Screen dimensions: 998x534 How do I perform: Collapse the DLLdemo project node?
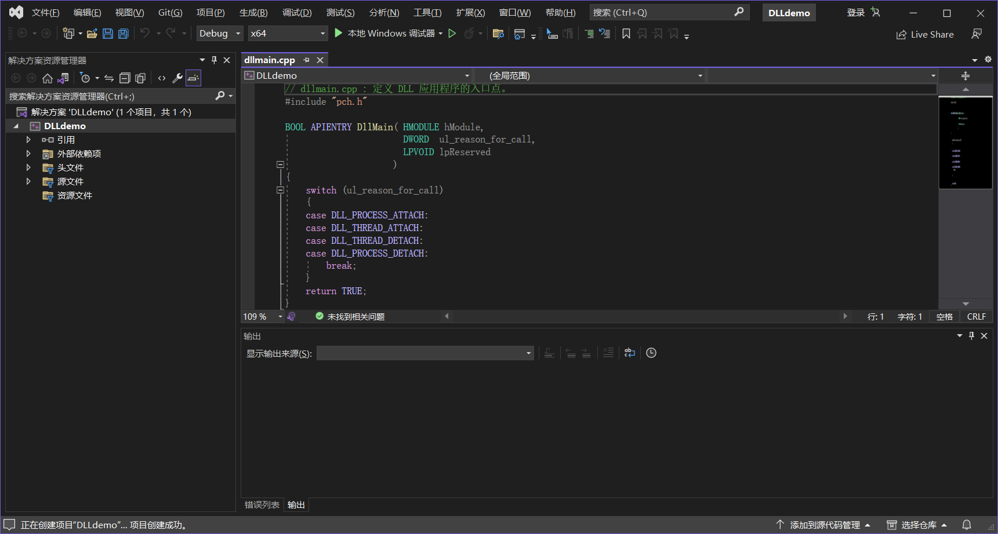[x=16, y=126]
